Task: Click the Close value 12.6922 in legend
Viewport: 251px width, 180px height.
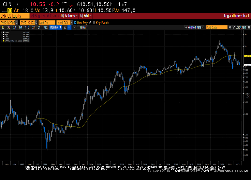Action: tap(26, 39)
